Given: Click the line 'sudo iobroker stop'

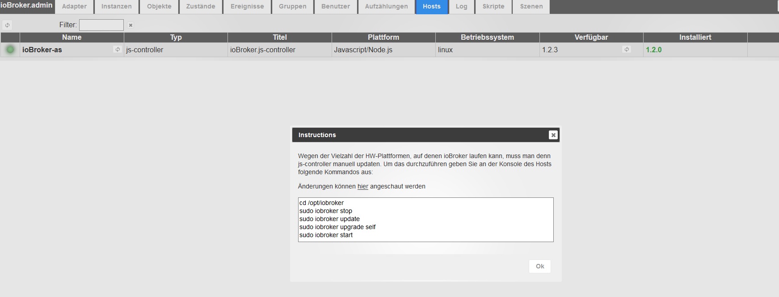Looking at the screenshot, I should pos(326,211).
